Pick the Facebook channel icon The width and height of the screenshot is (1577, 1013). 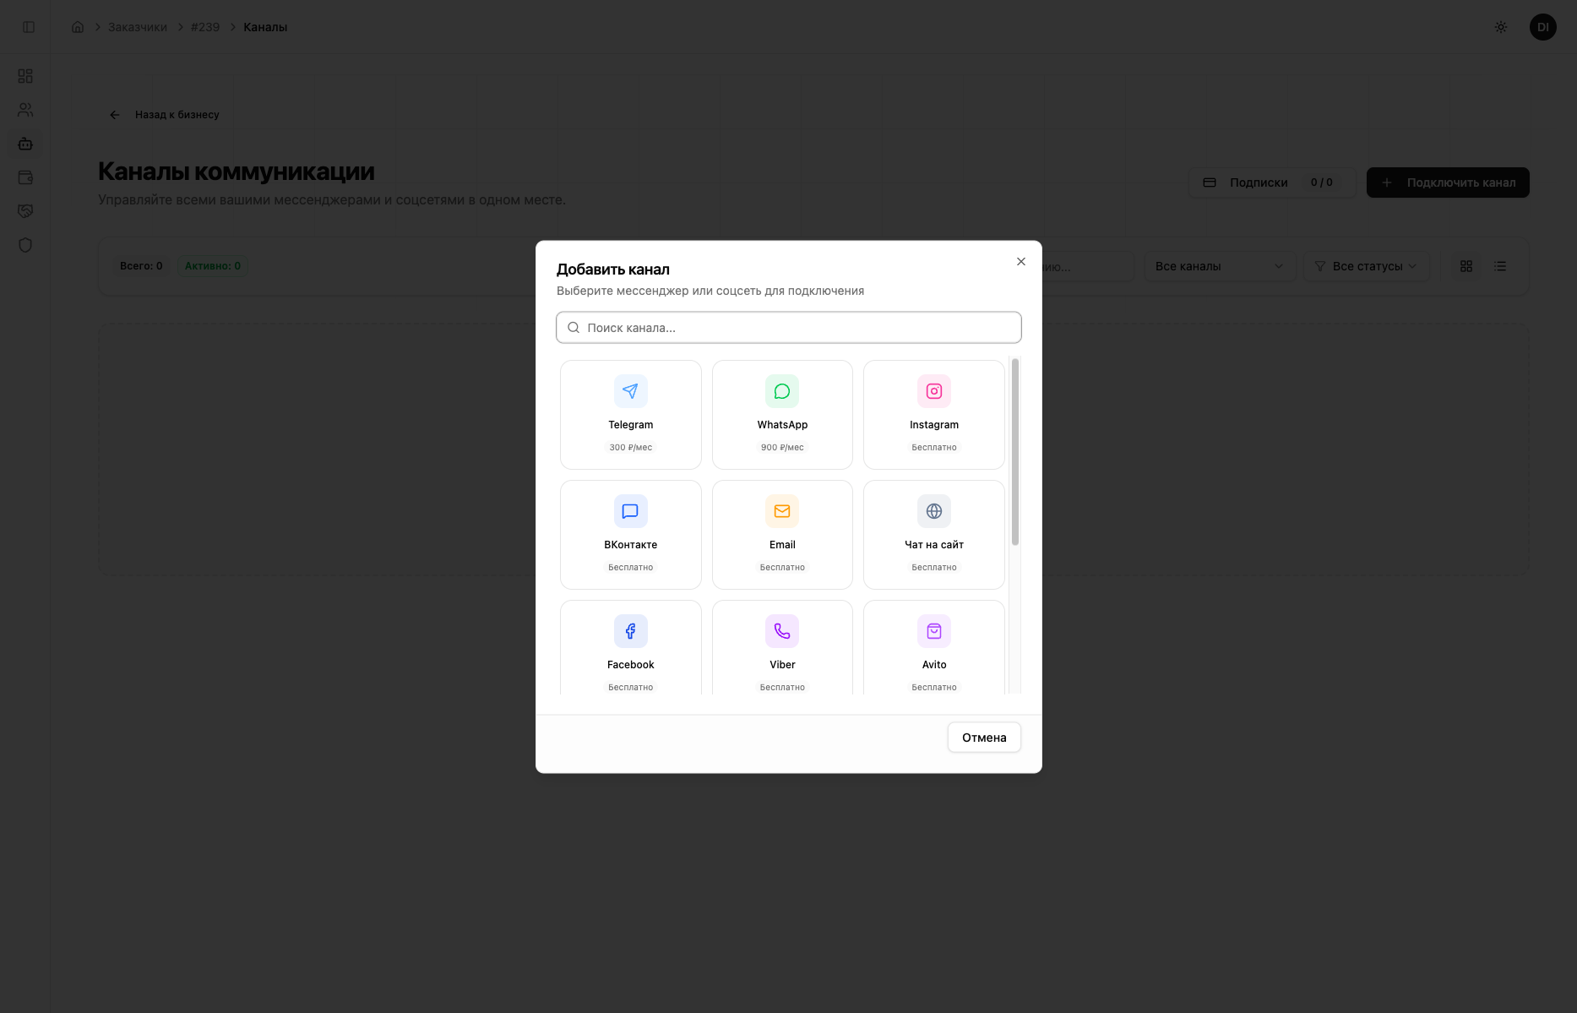(x=630, y=631)
